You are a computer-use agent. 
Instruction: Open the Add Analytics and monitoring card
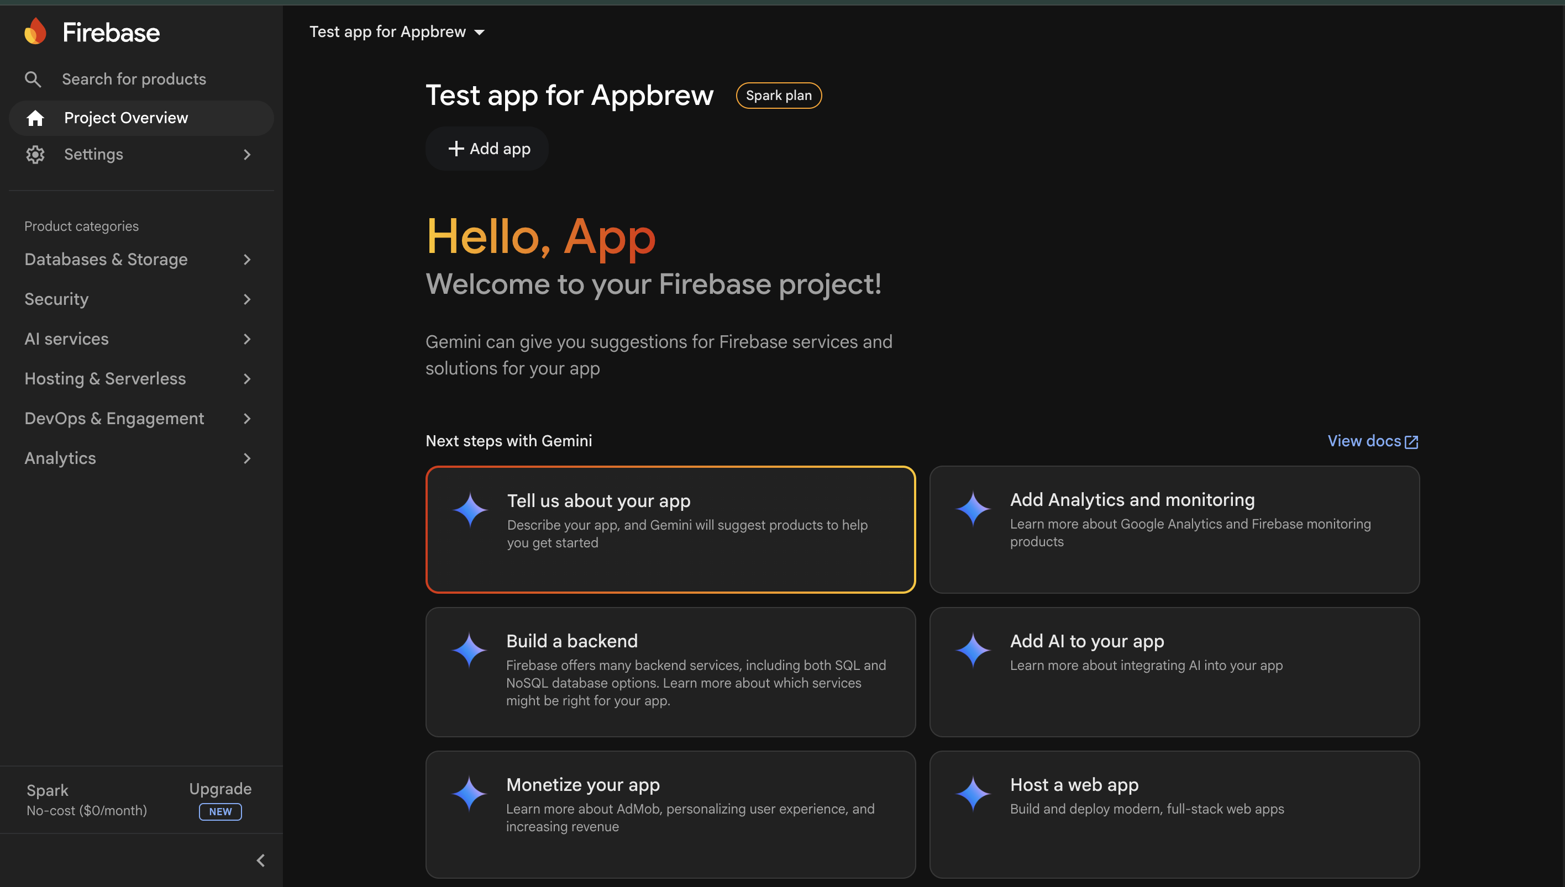[1174, 530]
